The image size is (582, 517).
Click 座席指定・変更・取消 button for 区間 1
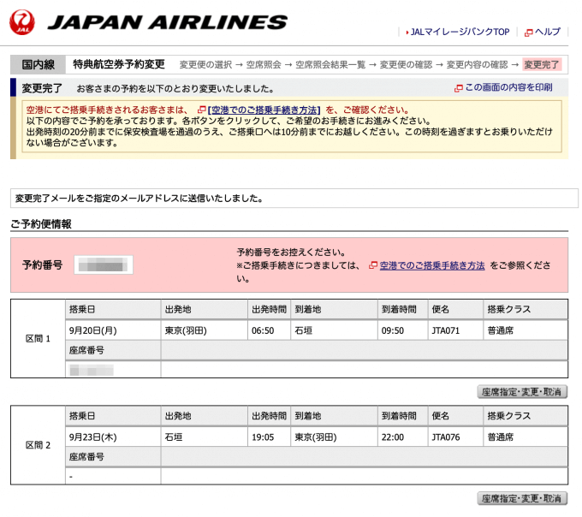522,392
